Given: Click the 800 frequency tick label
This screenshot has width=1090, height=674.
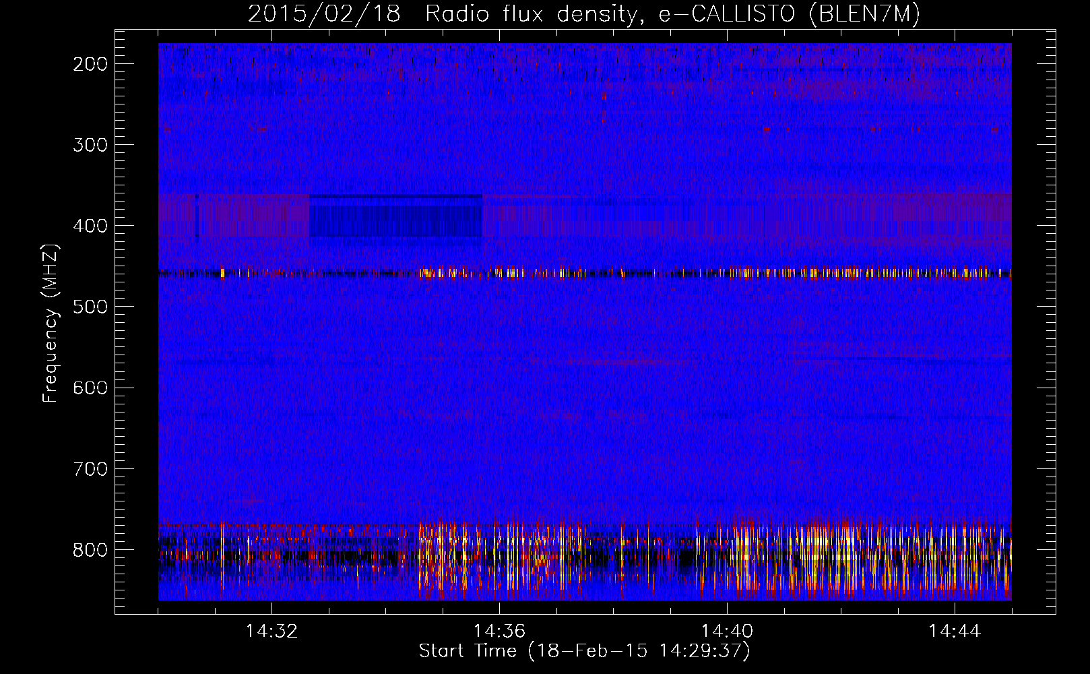Looking at the screenshot, I should pyautogui.click(x=90, y=550).
